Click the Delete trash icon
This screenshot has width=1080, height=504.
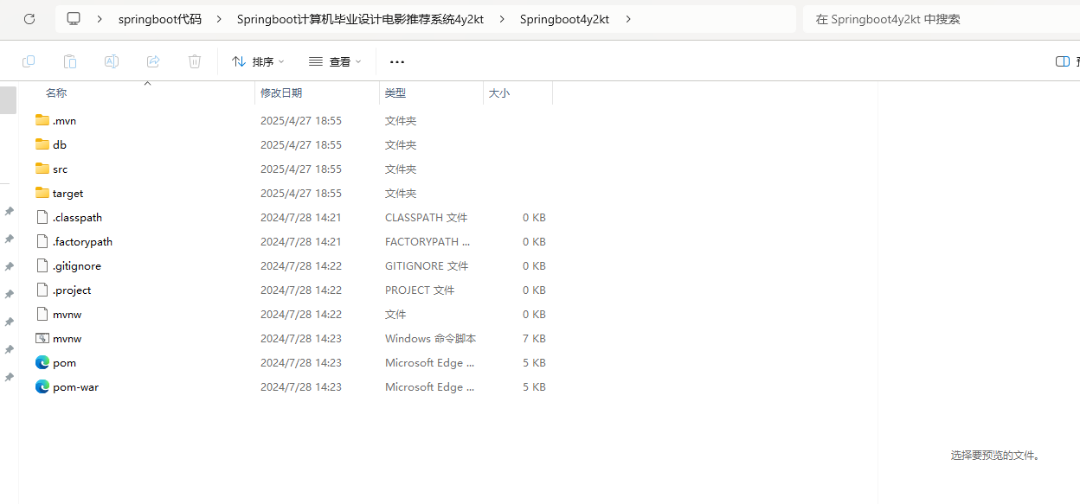(194, 61)
